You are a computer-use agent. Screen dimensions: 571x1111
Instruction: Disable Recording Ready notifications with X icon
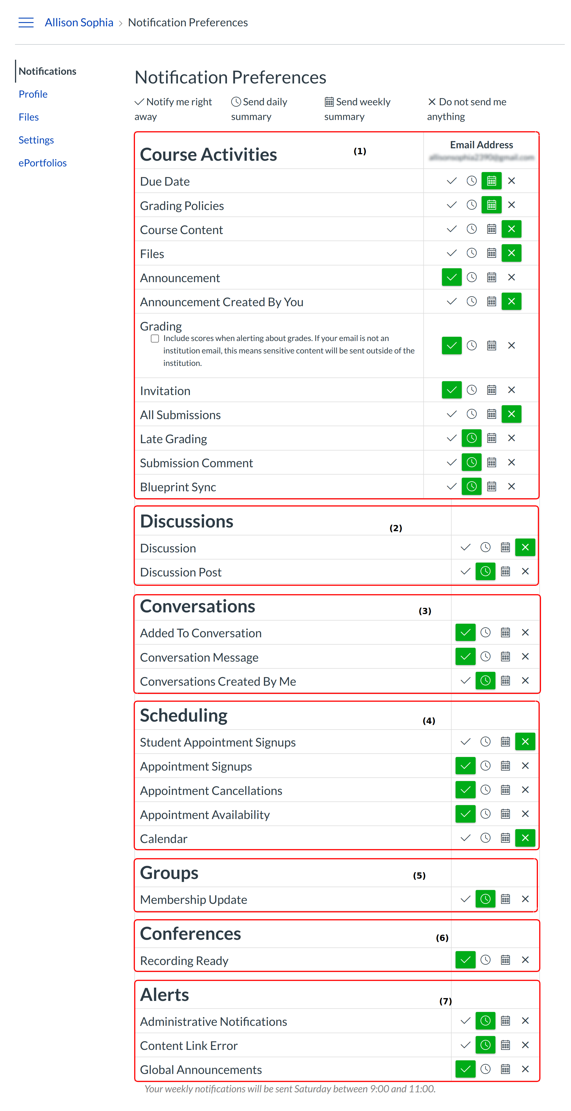(525, 960)
